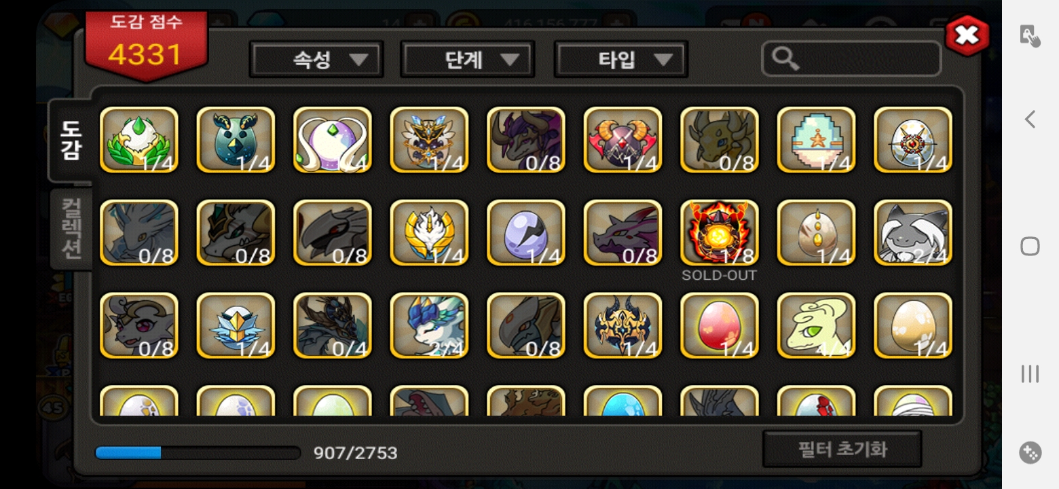Expand the 속성 filter dropdown

pos(316,60)
